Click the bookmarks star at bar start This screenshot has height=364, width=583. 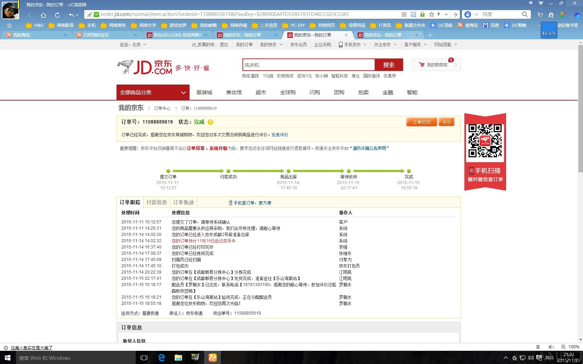pos(9,25)
